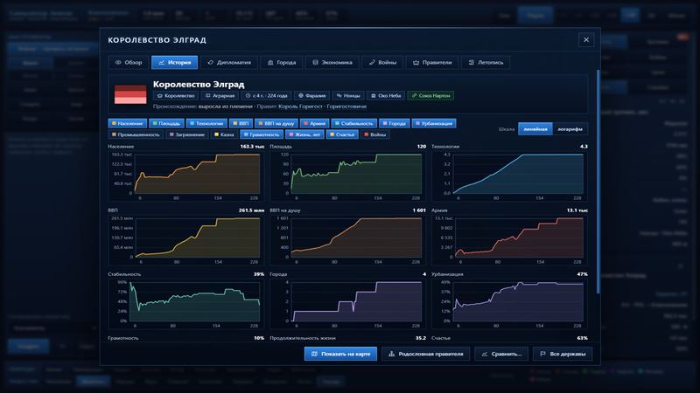Click the ВВП на душу history chart
Screen dimensions: 700x393
(347, 239)
